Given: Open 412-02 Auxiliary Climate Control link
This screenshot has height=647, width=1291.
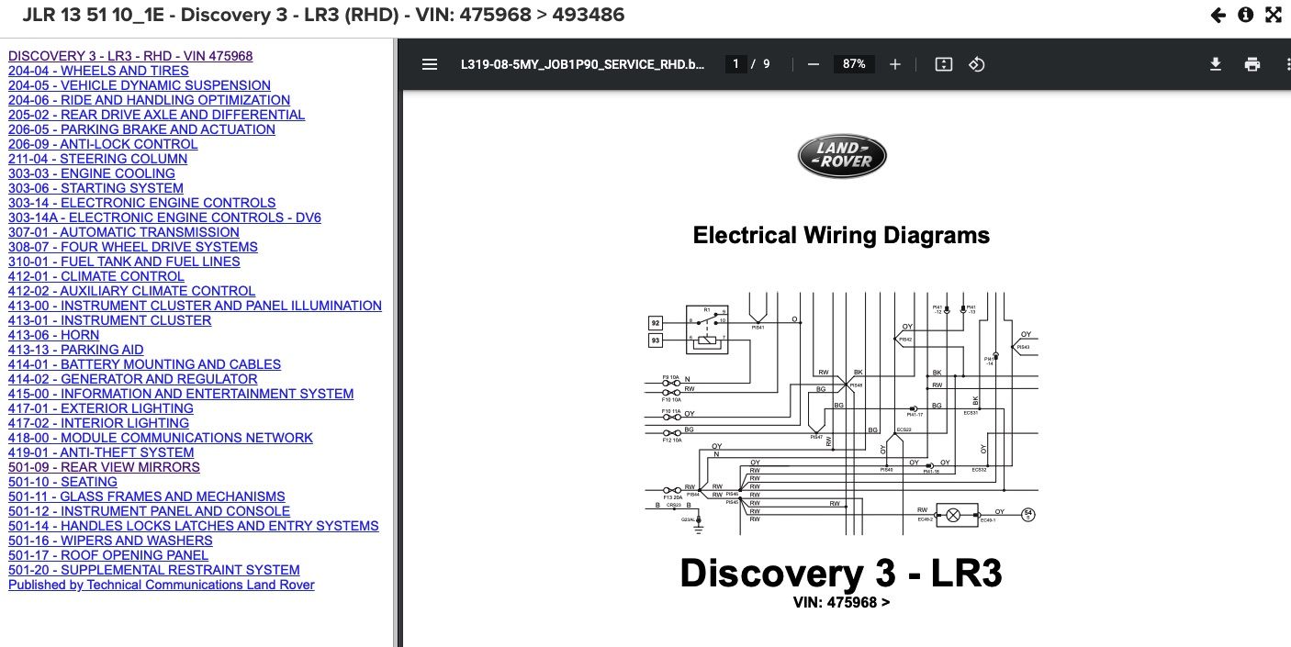Looking at the screenshot, I should click(x=131, y=291).
